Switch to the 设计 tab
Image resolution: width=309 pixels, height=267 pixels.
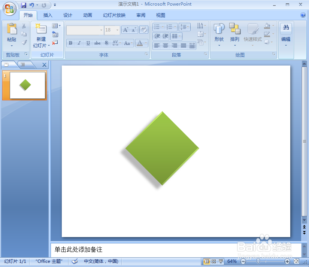click(67, 15)
